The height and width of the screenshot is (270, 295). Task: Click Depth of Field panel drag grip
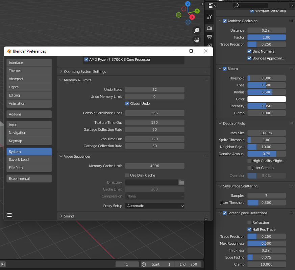pos(291,123)
